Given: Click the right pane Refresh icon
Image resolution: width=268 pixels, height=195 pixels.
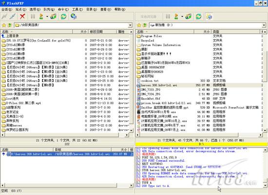Looking at the screenshot, I should click(x=199, y=17).
